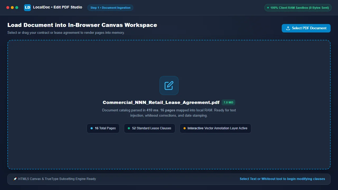The width and height of the screenshot is (338, 190).
Task: Click the 7.8 MB file size badge
Action: click(x=228, y=102)
